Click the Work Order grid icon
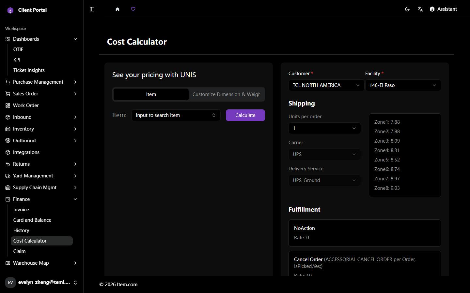470x293 pixels. click(8, 105)
